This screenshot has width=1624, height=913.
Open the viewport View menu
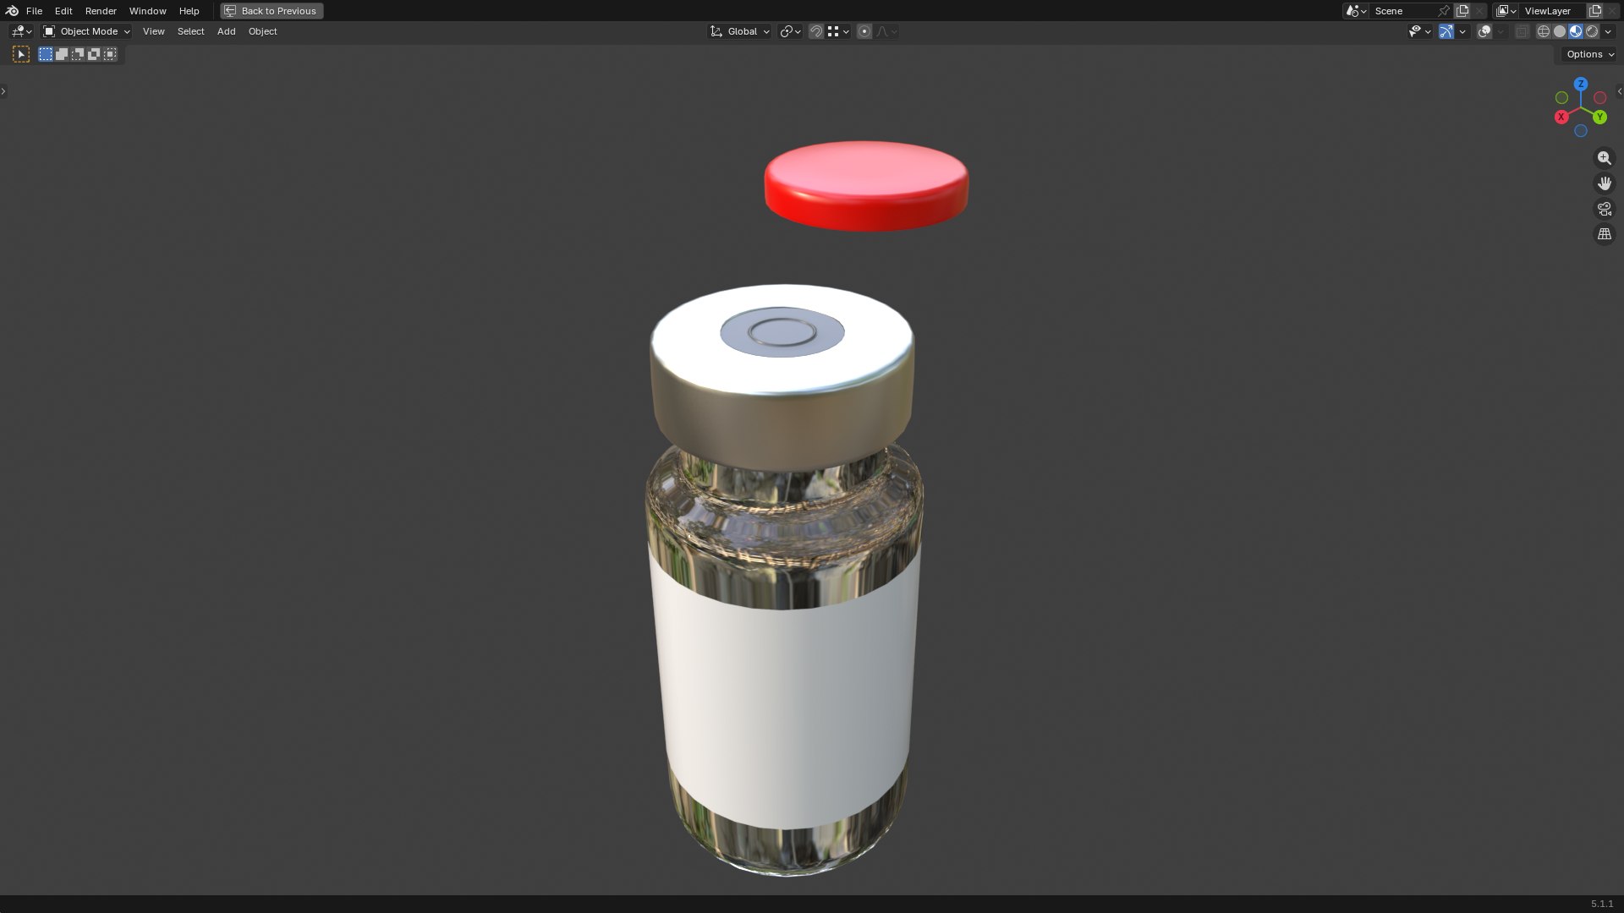[153, 31]
